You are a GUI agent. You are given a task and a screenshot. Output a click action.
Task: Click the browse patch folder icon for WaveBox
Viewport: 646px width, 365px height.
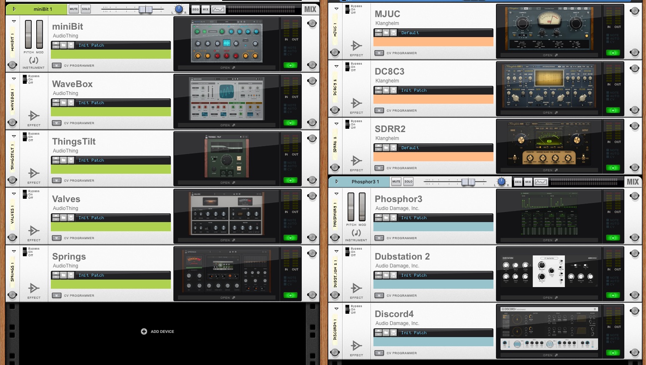click(x=64, y=102)
